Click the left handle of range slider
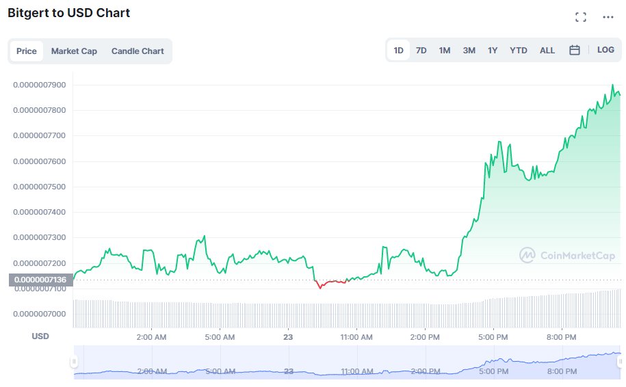 74,362
